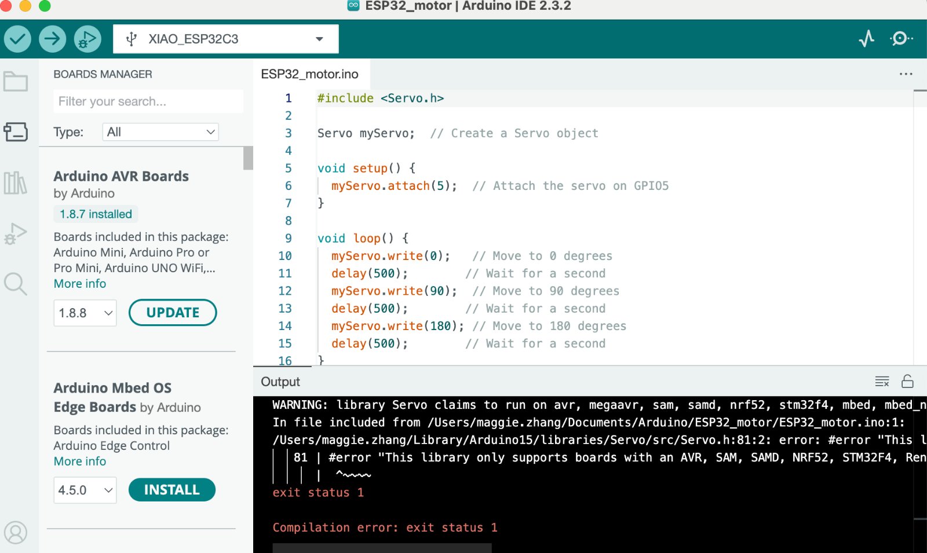Open the Sketchbook folder panel

tap(16, 82)
